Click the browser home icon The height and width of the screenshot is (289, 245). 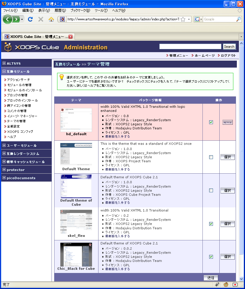pyautogui.click(x=51, y=19)
